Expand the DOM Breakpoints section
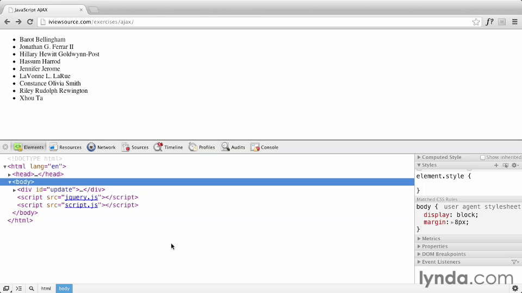This screenshot has height=293, width=522. point(419,254)
